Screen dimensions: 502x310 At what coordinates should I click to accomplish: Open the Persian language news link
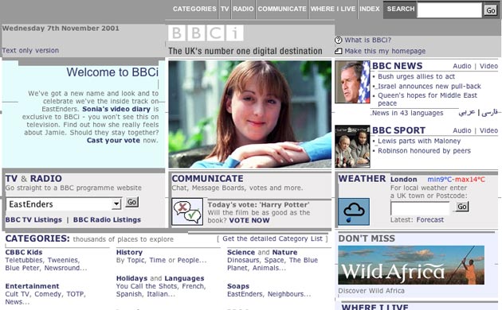489,113
